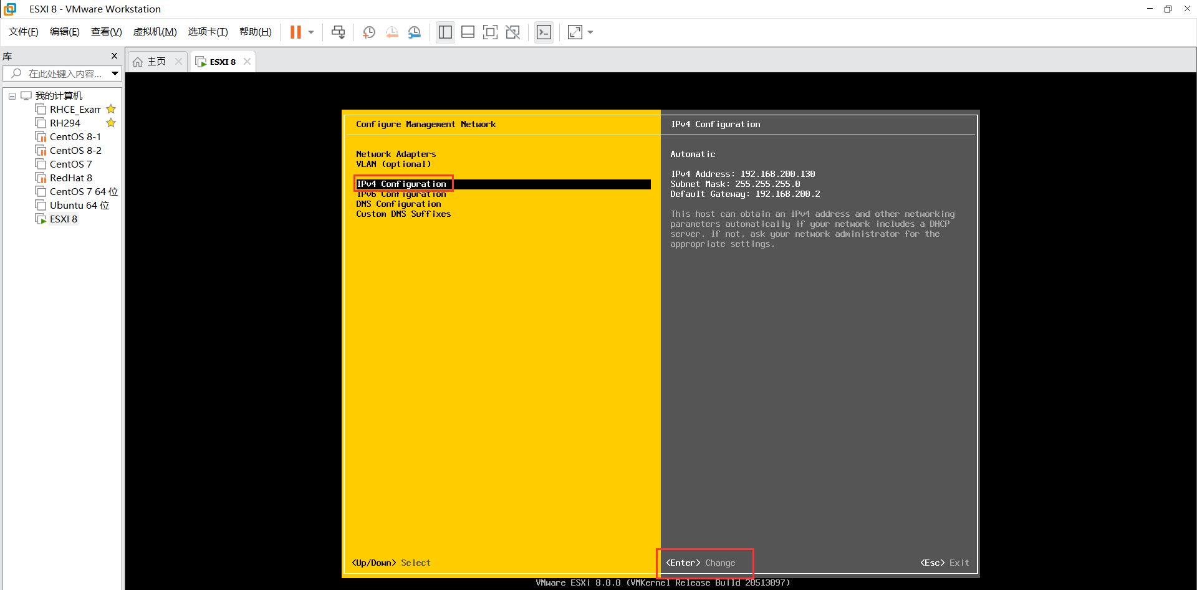Click the IPv4 Address 192.168.200.130 line
Viewport: 1197px width, 590px height.
743,174
